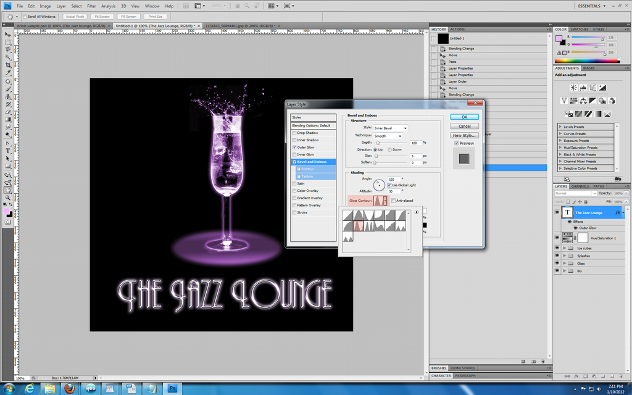Click the Fit Screen button
This screenshot has width=632, height=395.
102,17
